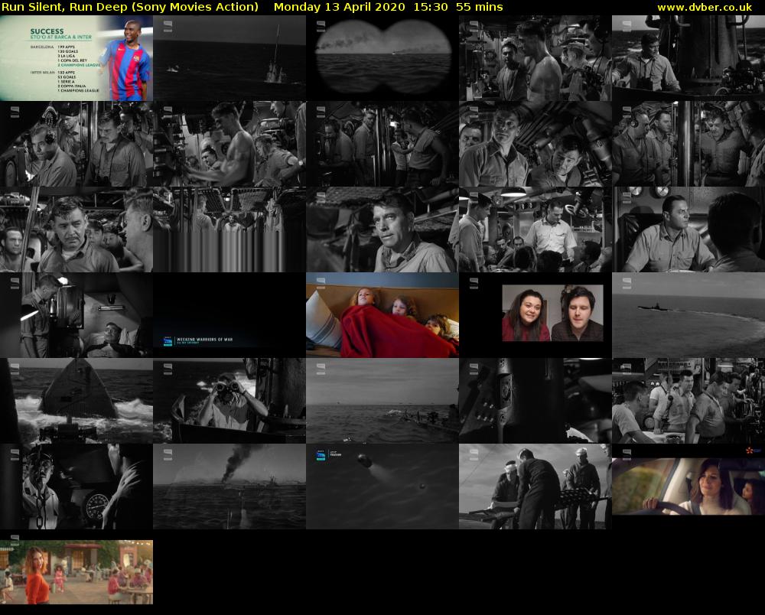This screenshot has width=765, height=615.
Task: Open distant submarine with curved wake thumbnail
Action: tap(688, 315)
